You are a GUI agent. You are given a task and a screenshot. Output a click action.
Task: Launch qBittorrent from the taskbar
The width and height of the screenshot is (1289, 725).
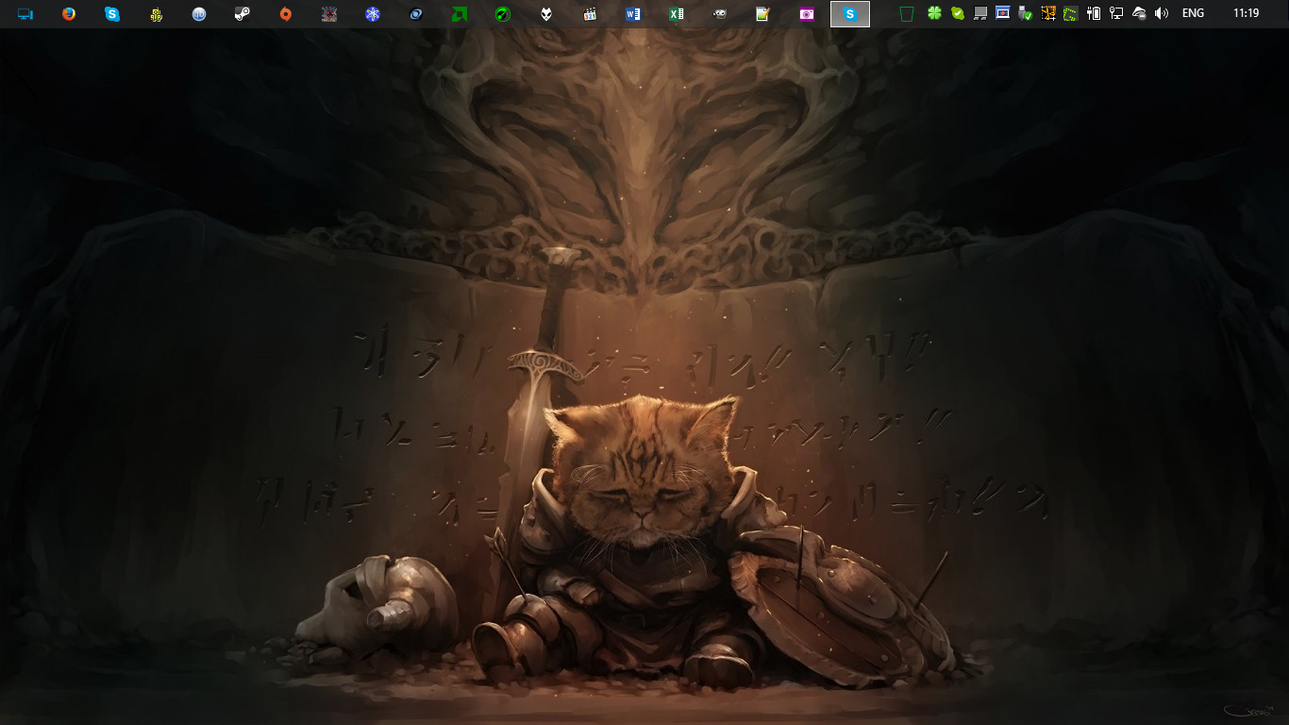[199, 14]
